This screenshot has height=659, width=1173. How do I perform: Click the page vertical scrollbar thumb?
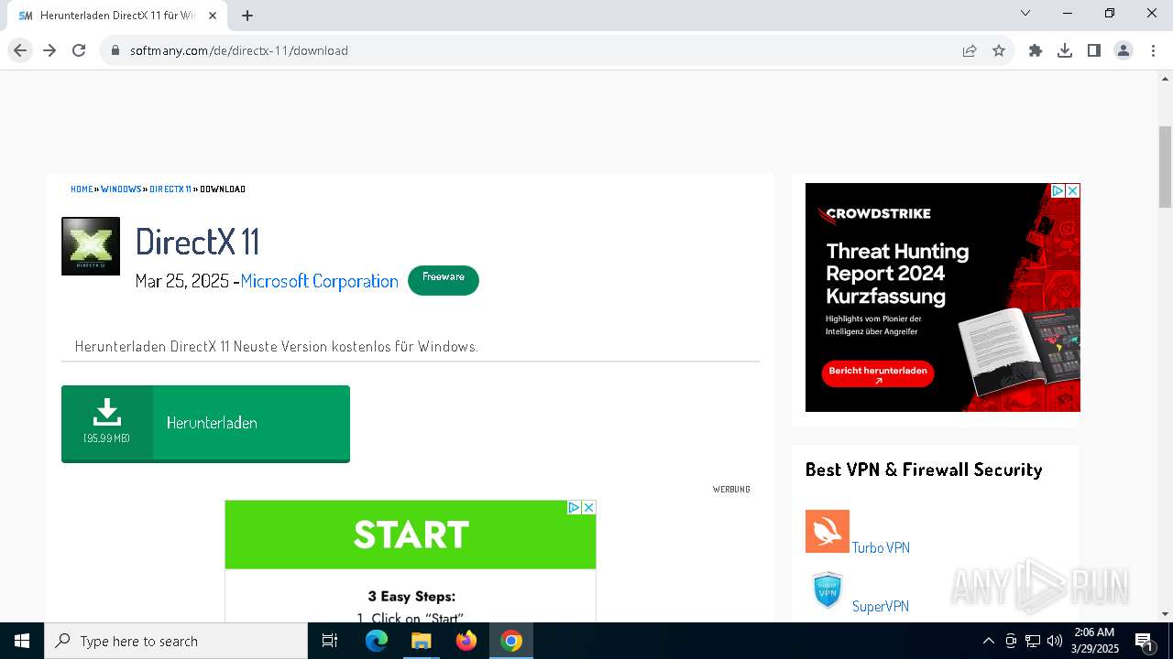(1165, 167)
